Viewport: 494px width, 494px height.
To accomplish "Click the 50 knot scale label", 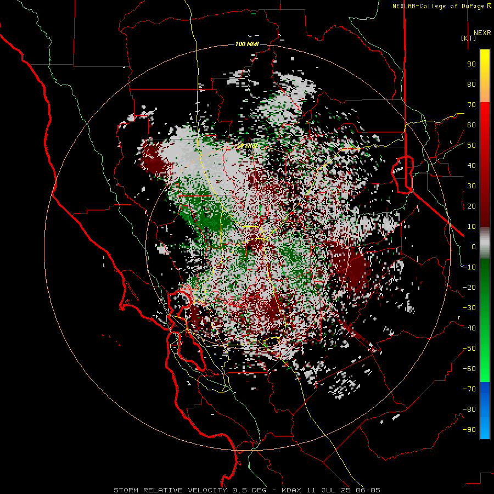I will [x=471, y=145].
